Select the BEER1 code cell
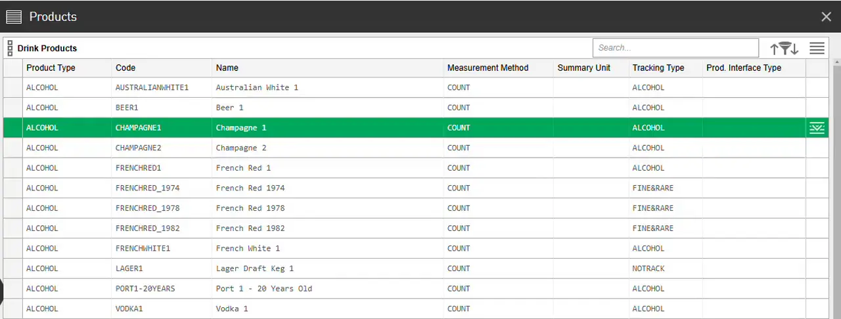 click(x=162, y=108)
